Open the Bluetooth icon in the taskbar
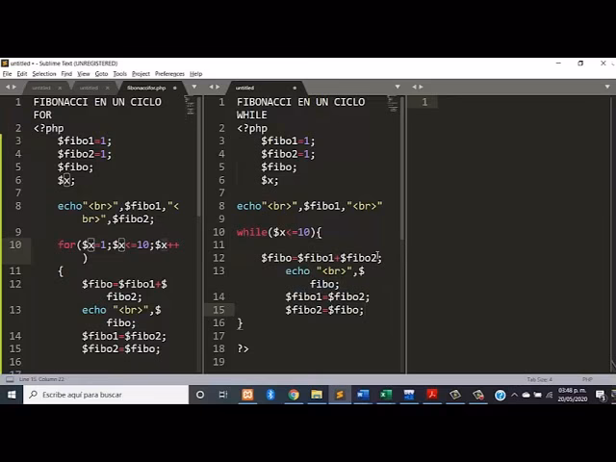The height and width of the screenshot is (462, 616). pyautogui.click(x=270, y=395)
